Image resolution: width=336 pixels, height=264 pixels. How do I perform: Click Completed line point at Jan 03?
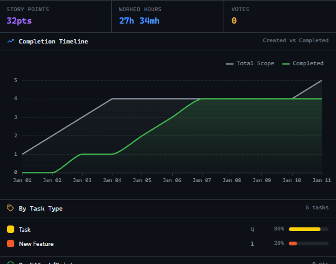(82, 154)
